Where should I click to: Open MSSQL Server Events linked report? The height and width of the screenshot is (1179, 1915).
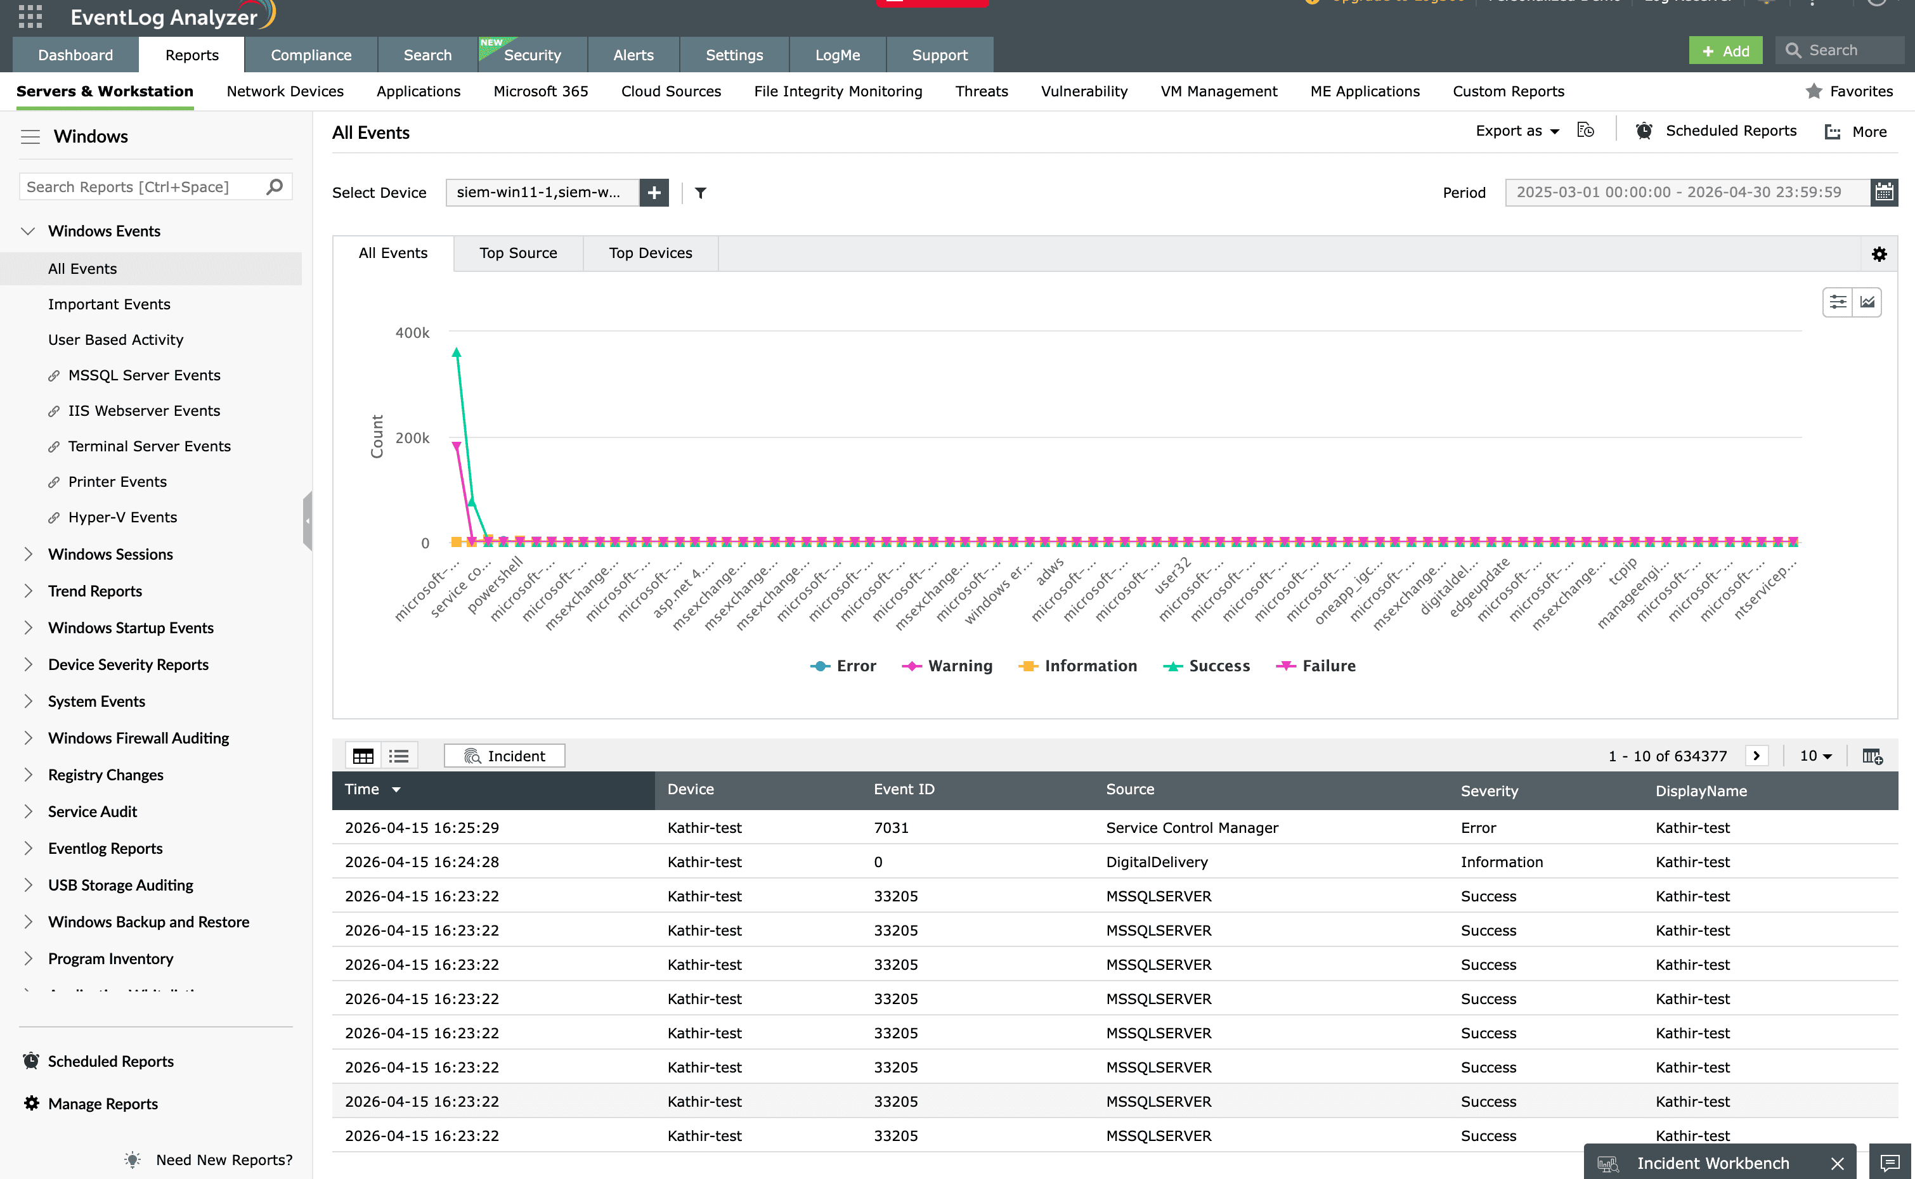pyautogui.click(x=145, y=375)
